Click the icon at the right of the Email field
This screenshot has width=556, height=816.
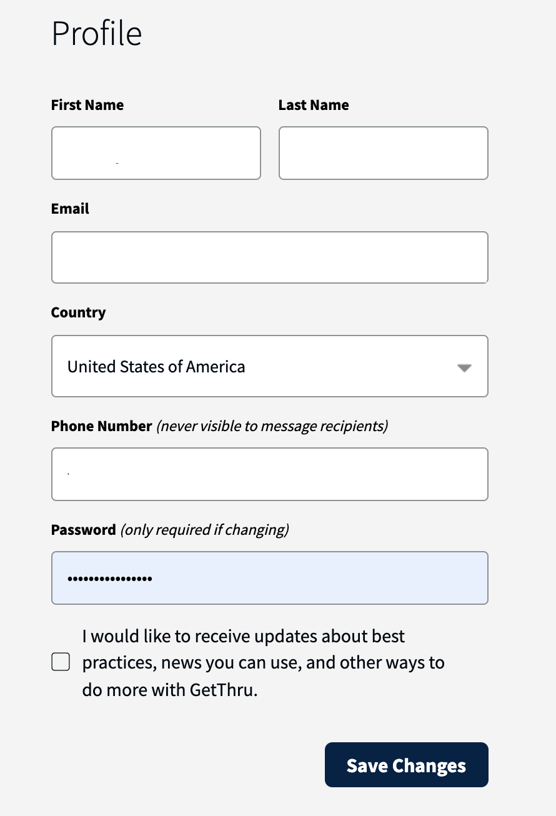coord(462,257)
